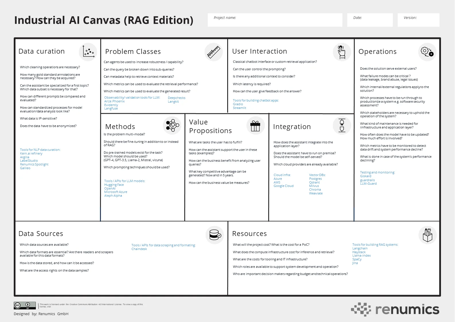Click the Value Propositions gift box icon
455x322 pixels.
255,125
